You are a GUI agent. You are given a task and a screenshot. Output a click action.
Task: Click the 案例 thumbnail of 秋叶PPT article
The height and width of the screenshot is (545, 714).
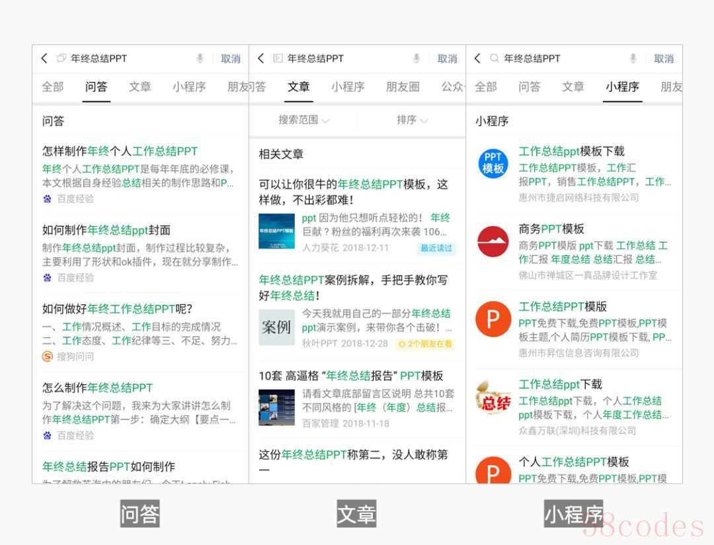tap(276, 327)
